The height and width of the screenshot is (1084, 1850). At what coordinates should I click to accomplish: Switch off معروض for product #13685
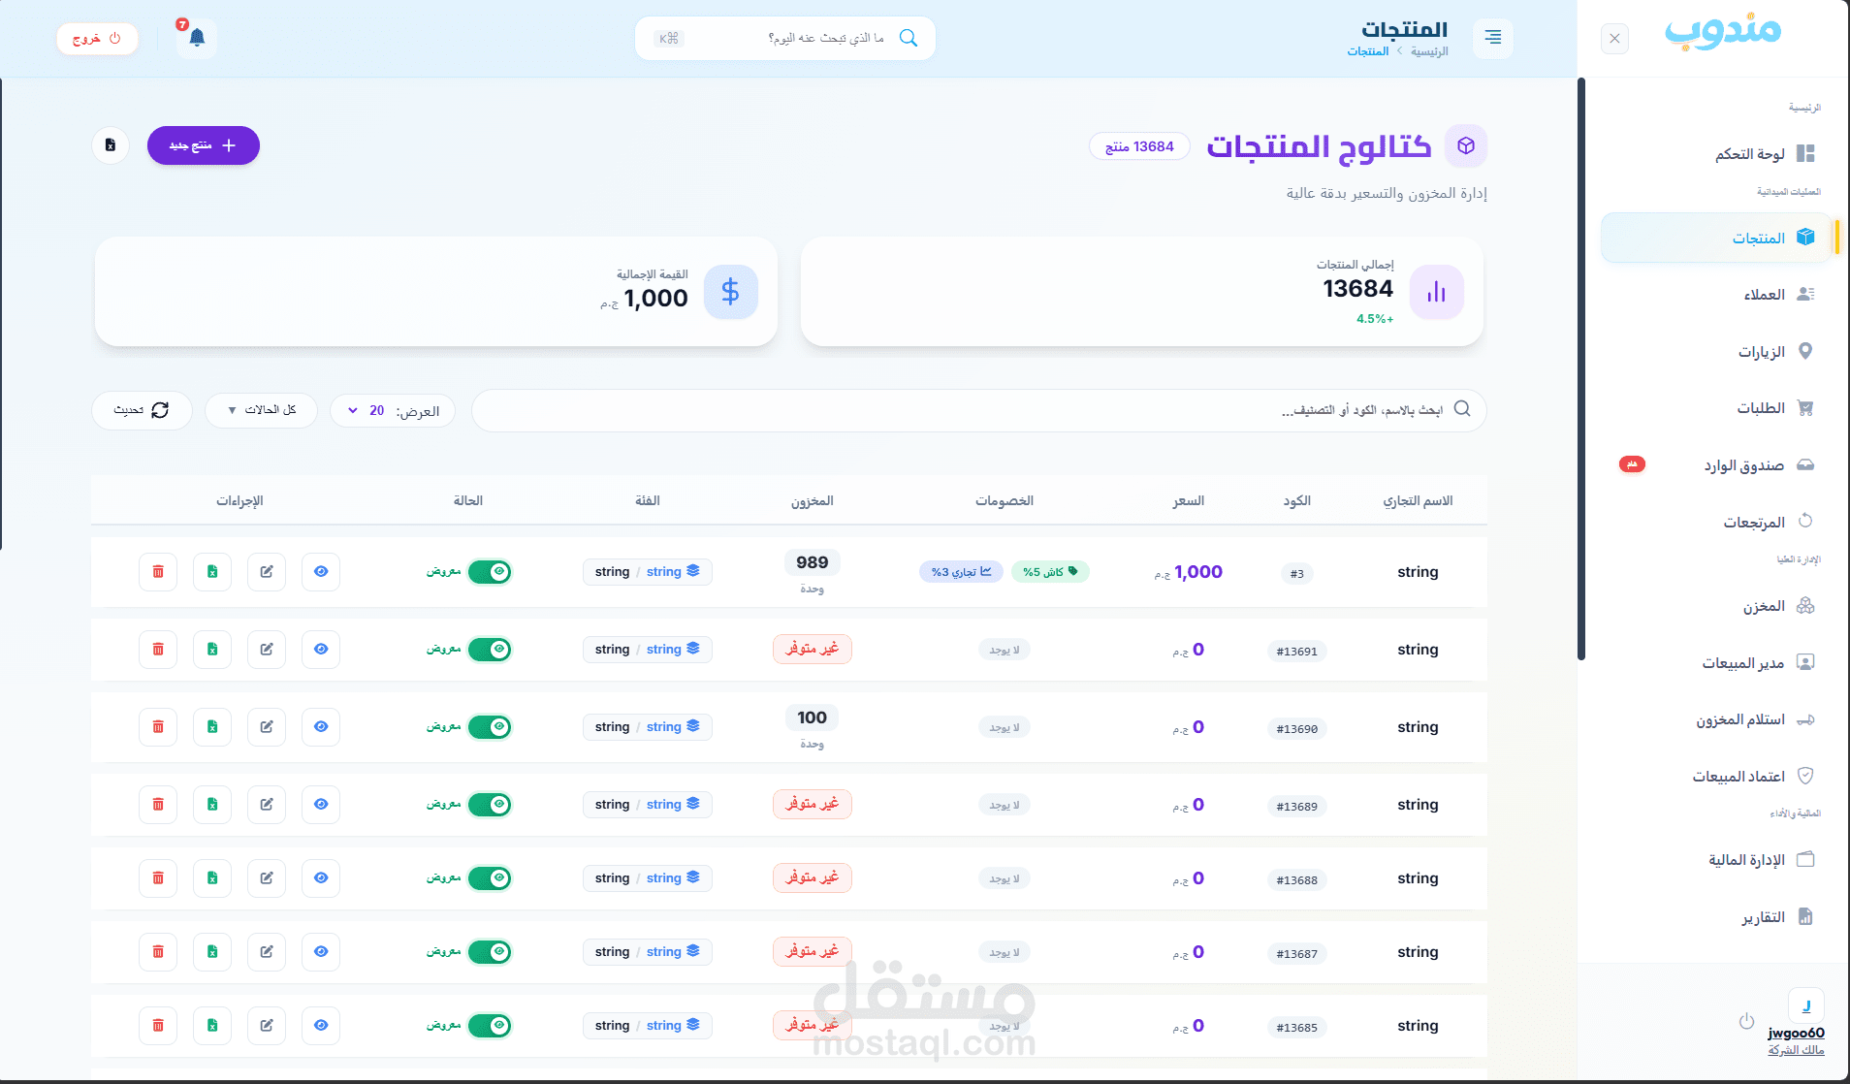pos(490,1025)
